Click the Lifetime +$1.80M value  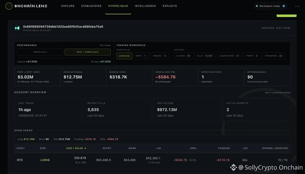click(x=32, y=62)
